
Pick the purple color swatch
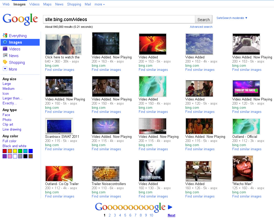tap(5, 156)
